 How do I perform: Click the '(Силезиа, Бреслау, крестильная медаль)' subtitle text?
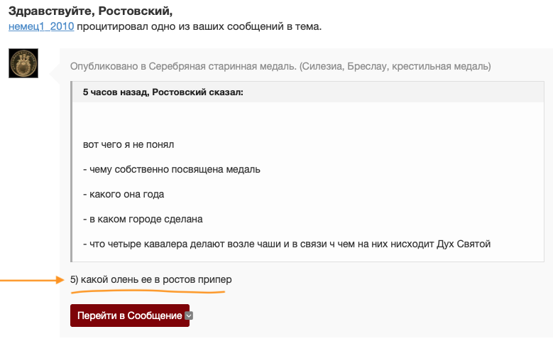coord(395,66)
